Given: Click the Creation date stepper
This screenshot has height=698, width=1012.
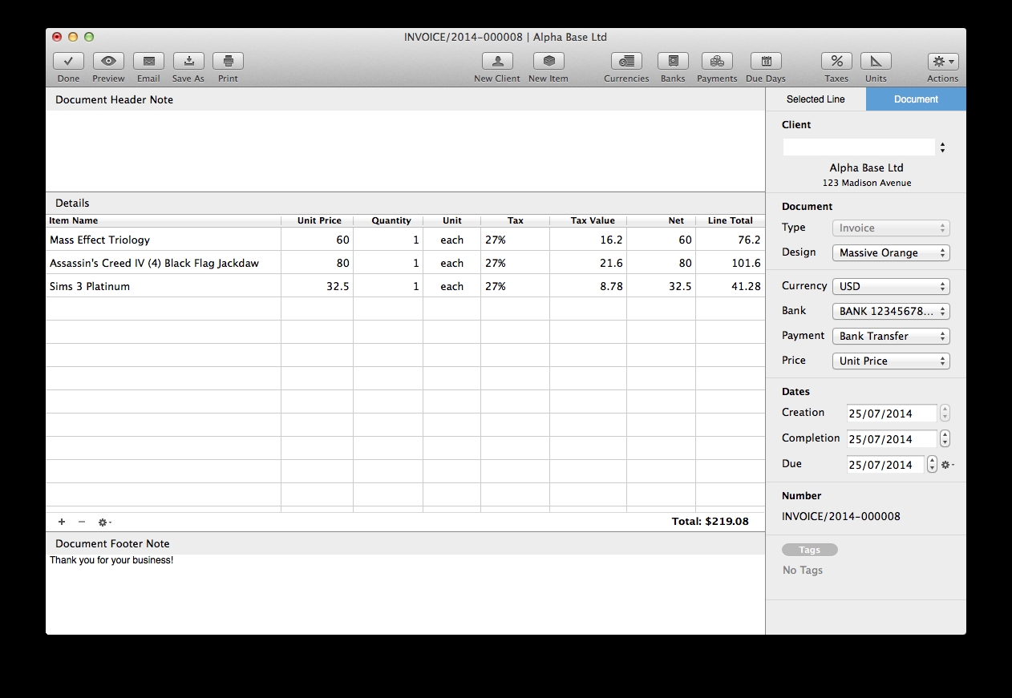Looking at the screenshot, I should [x=945, y=414].
